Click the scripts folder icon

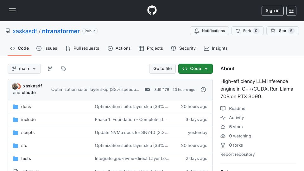click(16, 133)
